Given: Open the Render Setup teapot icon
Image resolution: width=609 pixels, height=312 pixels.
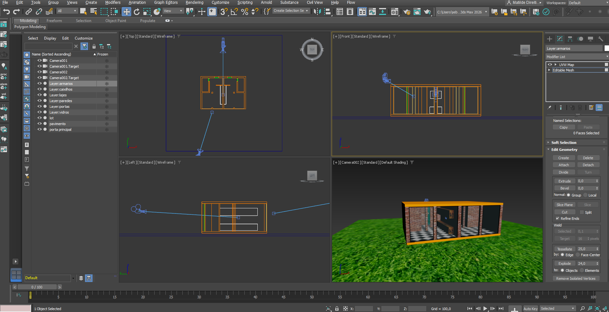Looking at the screenshot, I should (407, 12).
